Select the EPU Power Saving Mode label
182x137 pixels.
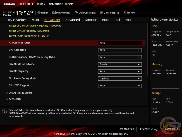click(22, 78)
